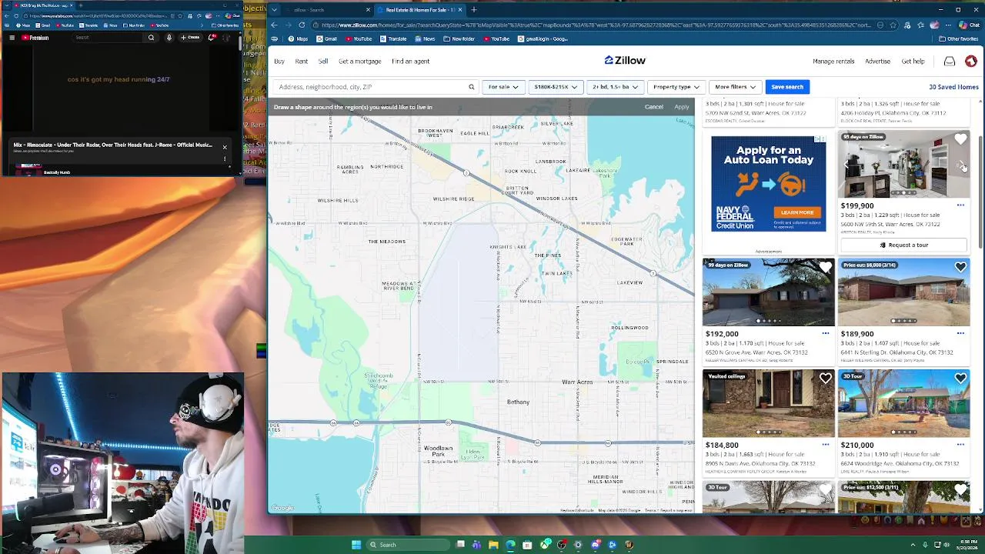985x554 pixels.
Task: Click the Rent menu item
Action: point(302,61)
